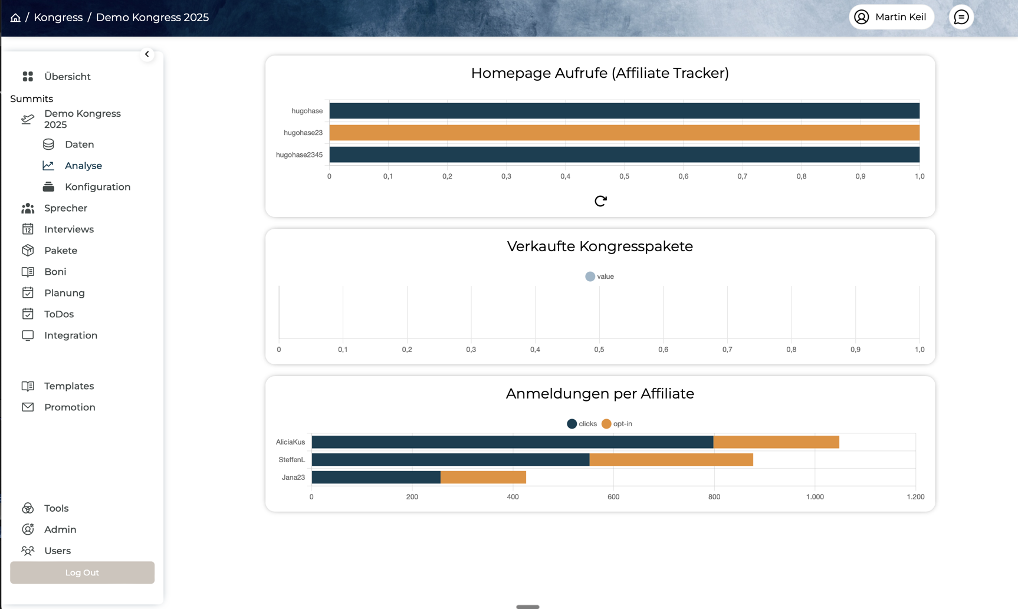Click the Sprecher people icon
Image resolution: width=1018 pixels, height=609 pixels.
pyautogui.click(x=28, y=208)
